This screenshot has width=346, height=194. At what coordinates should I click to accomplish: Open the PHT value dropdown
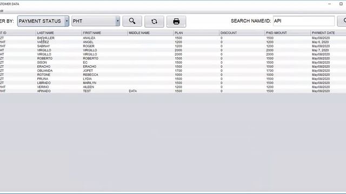(x=96, y=21)
